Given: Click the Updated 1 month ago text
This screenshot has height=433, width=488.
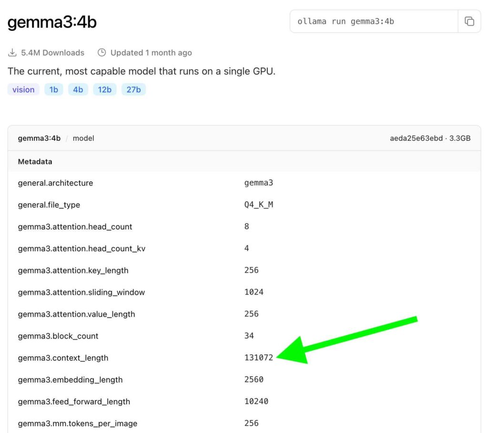Looking at the screenshot, I should 151,52.
